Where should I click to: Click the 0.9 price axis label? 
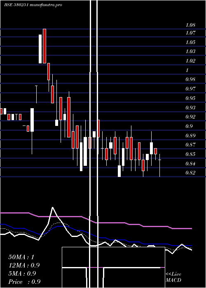click(189, 126)
